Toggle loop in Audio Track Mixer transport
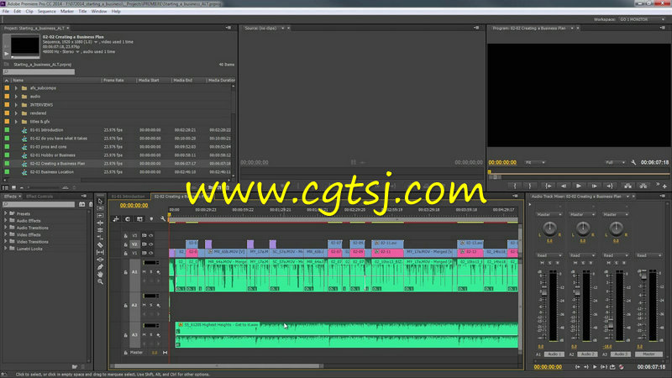 612,367
